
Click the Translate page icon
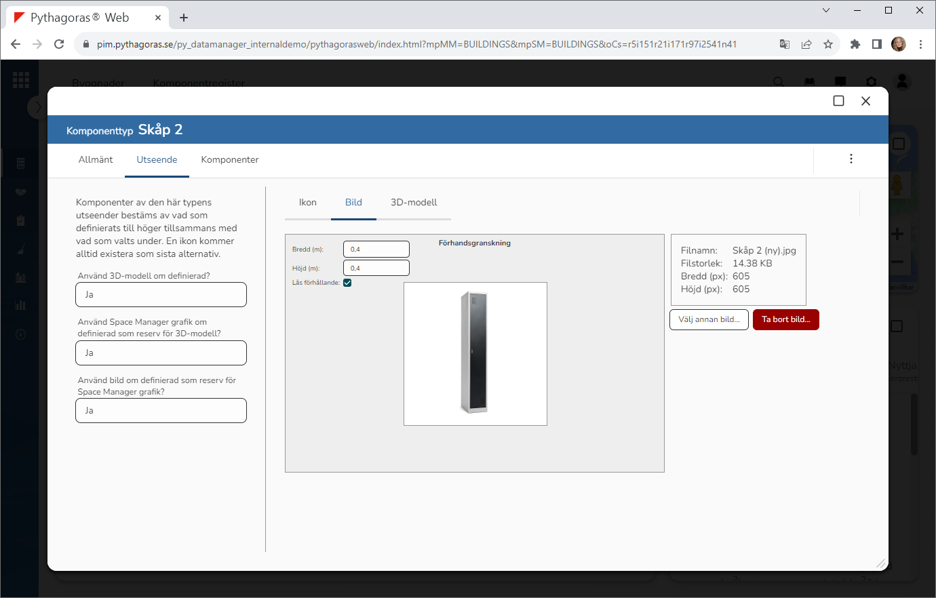click(x=785, y=44)
